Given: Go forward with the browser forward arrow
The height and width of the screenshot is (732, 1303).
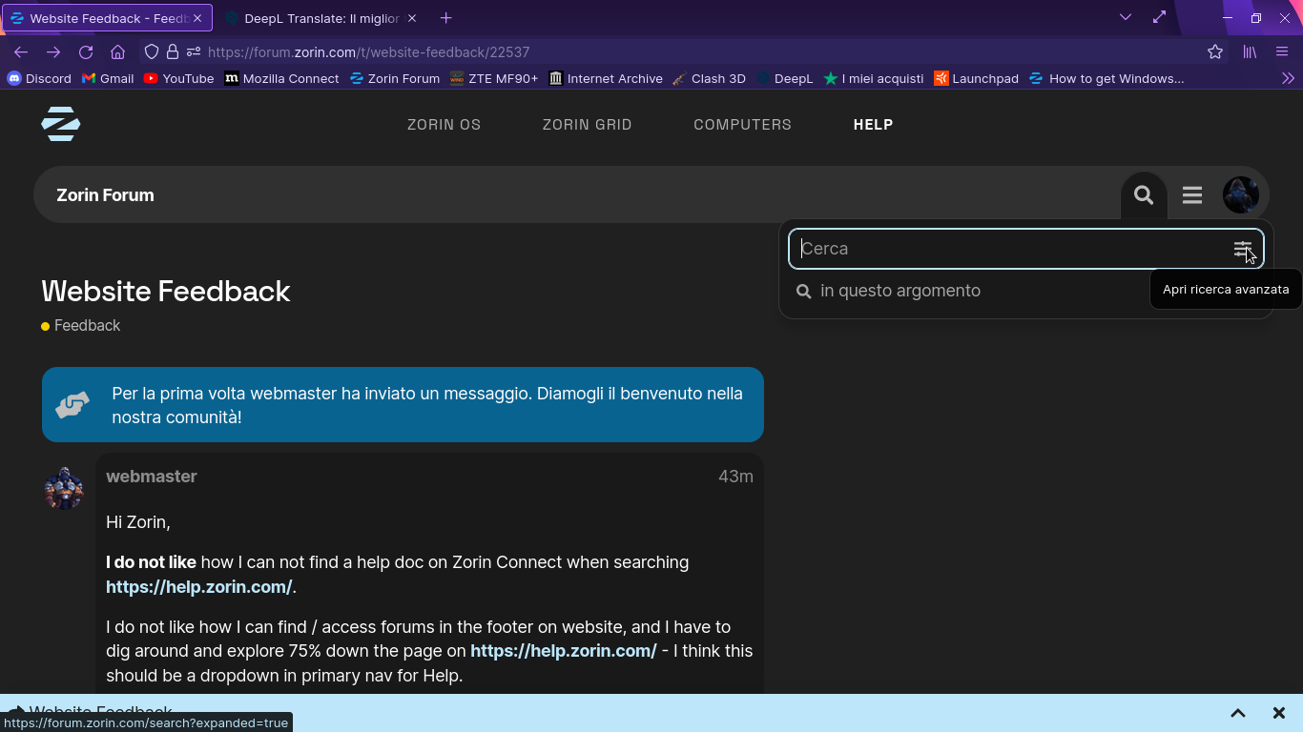Looking at the screenshot, I should [53, 52].
